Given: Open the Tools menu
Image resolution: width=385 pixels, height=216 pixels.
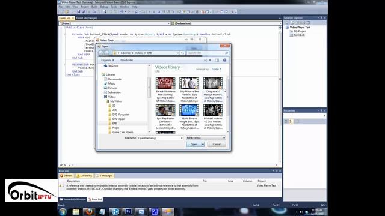Looking at the screenshot, I should click(x=114, y=7).
